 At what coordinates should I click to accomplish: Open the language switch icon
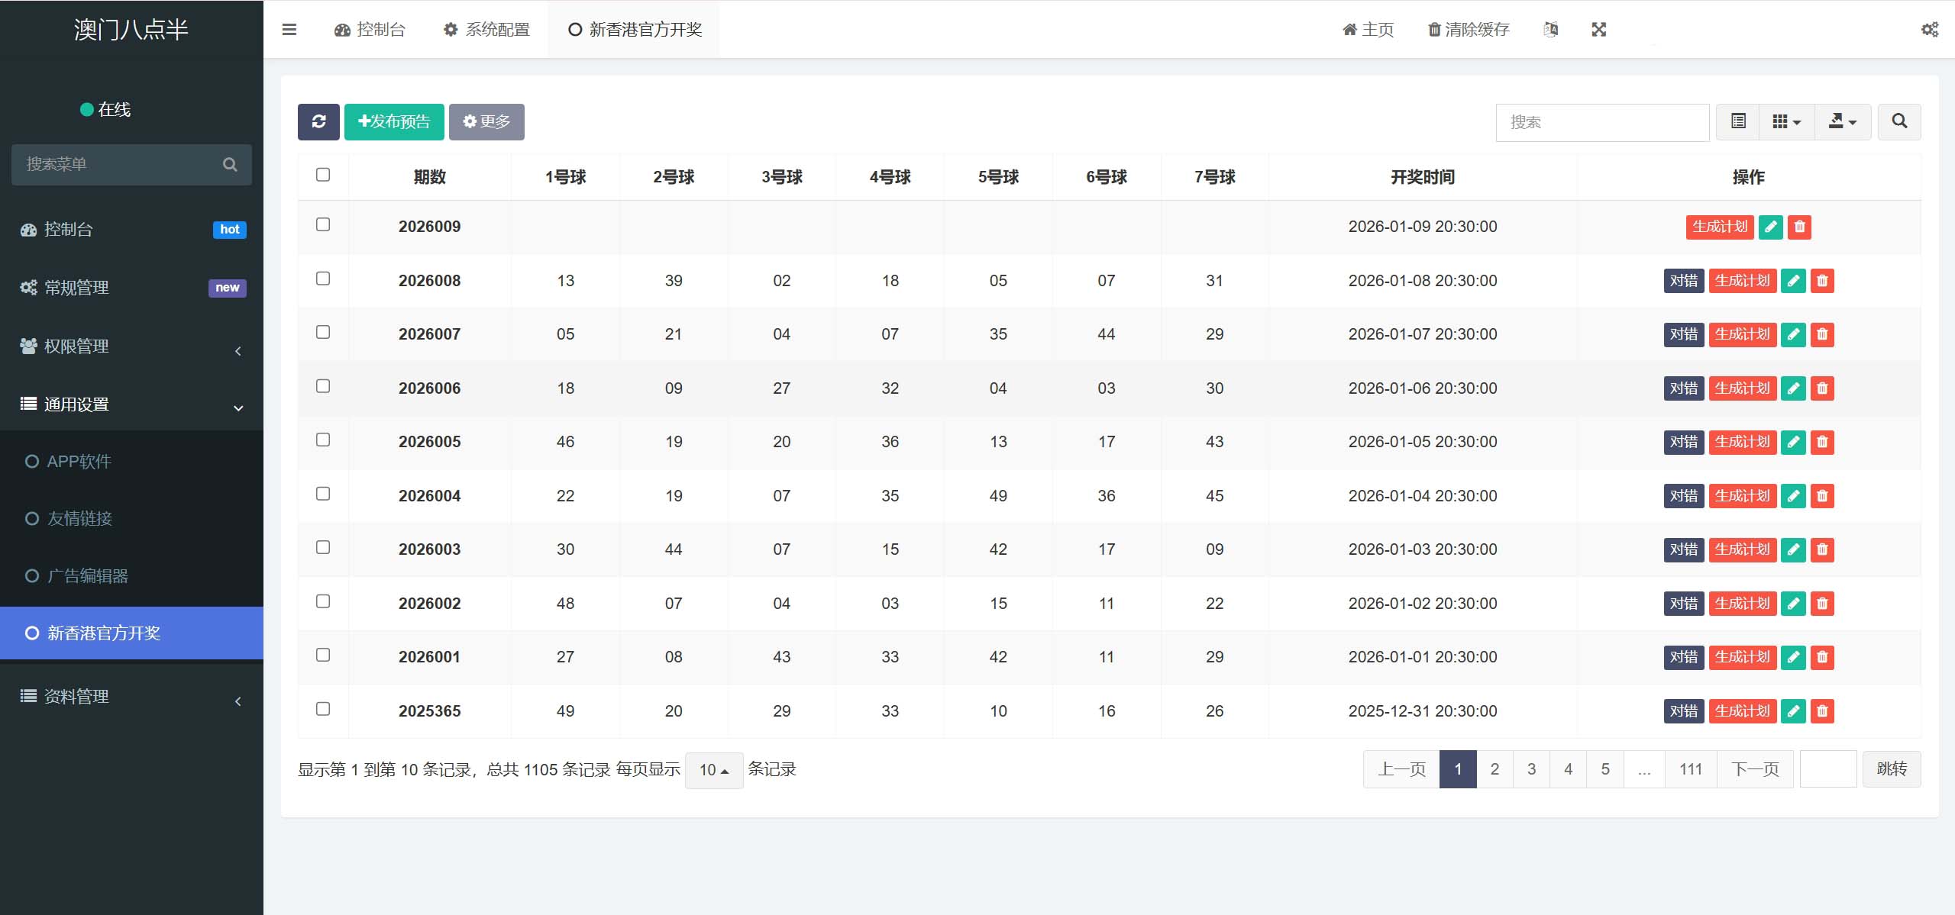1550,30
